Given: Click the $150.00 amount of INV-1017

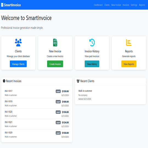Looking at the screenshot, I should 65,91.
